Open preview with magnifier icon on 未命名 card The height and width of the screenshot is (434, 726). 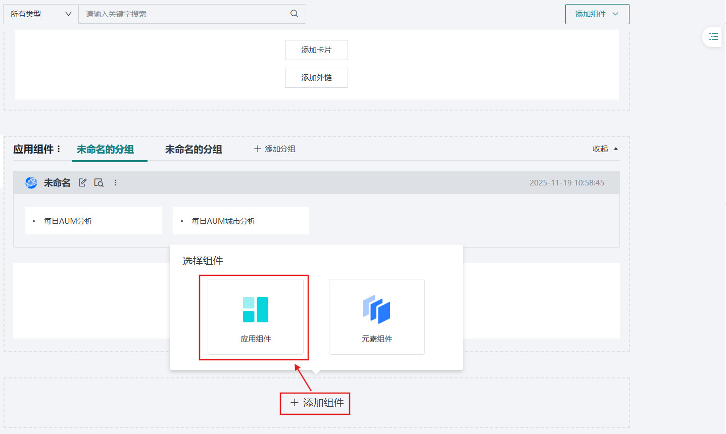click(99, 182)
